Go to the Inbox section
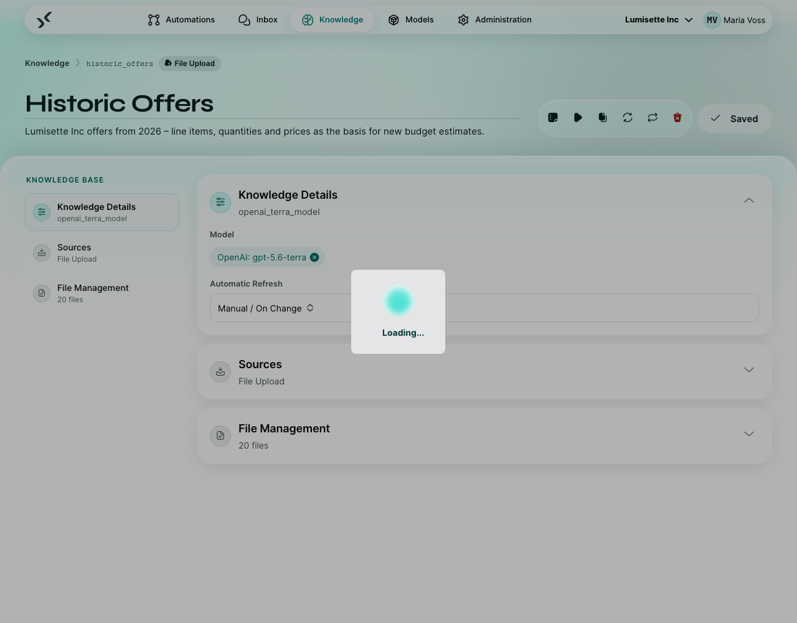Image resolution: width=797 pixels, height=623 pixels. tap(258, 20)
